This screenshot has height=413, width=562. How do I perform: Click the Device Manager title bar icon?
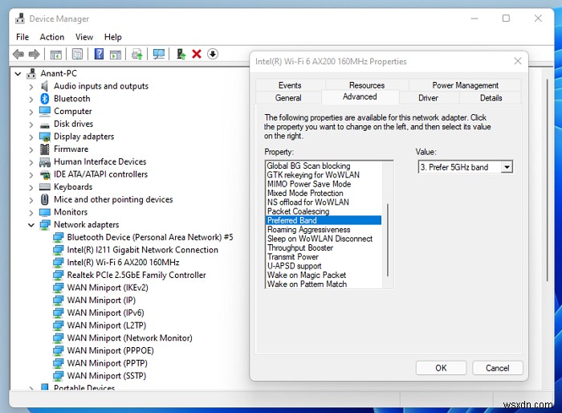[x=20, y=18]
